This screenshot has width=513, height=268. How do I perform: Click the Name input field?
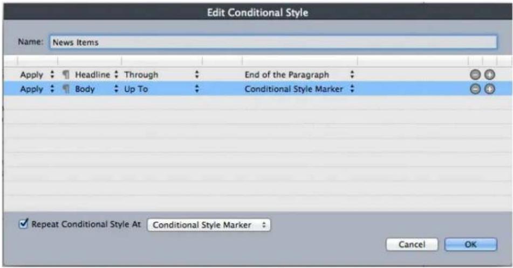tap(273, 42)
